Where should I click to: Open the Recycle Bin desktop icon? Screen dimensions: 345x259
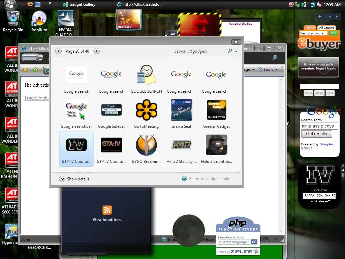point(13,21)
